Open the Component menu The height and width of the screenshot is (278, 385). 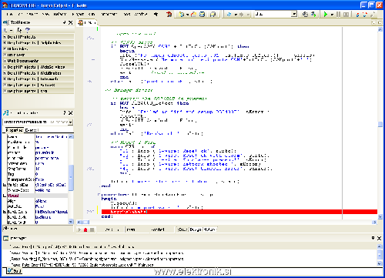click(x=109, y=14)
